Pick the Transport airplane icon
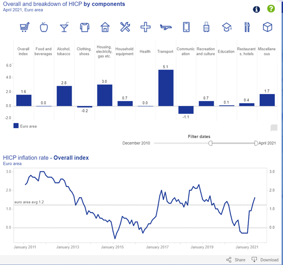 (x=166, y=28)
